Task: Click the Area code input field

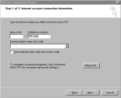Action: pyautogui.click(x=16, y=36)
